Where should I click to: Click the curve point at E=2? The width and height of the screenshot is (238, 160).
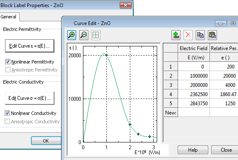pos(130,124)
